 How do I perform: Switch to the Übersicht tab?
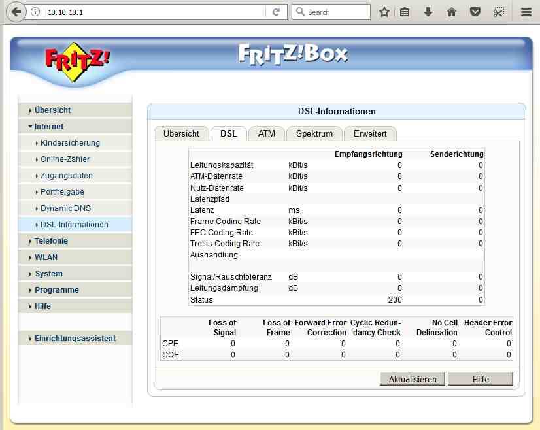(181, 133)
